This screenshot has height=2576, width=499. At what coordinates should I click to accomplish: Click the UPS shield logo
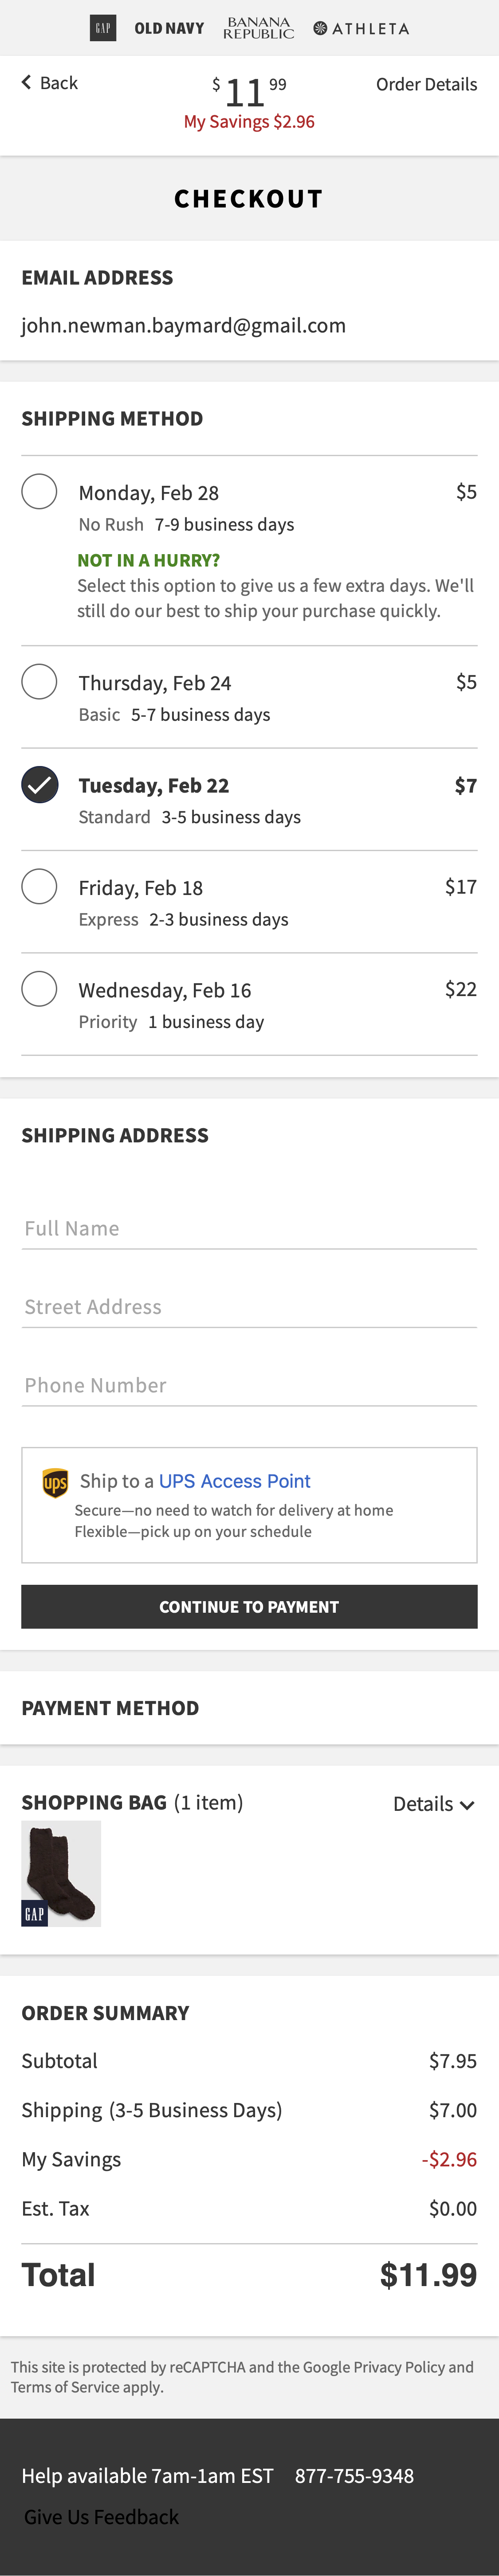coord(55,1482)
